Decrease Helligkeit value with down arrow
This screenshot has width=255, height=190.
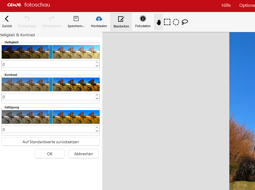tap(97, 66)
